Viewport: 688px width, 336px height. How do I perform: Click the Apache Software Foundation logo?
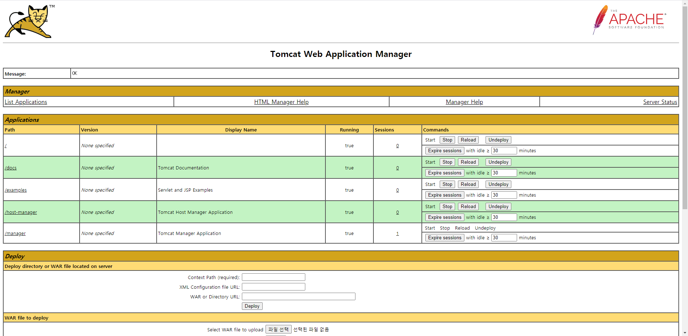pos(629,20)
